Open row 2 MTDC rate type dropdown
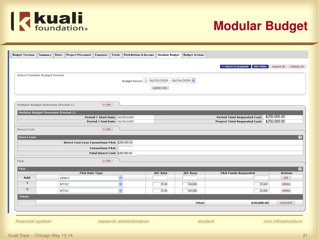The width and height of the screenshot is (319, 239). coord(91,191)
